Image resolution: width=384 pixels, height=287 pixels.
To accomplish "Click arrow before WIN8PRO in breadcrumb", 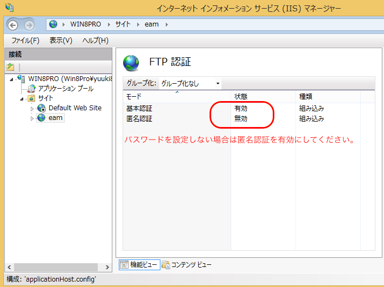I will coord(64,24).
